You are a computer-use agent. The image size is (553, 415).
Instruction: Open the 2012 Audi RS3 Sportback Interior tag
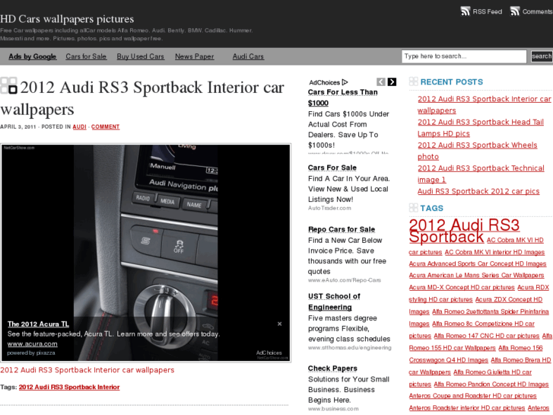(69, 387)
